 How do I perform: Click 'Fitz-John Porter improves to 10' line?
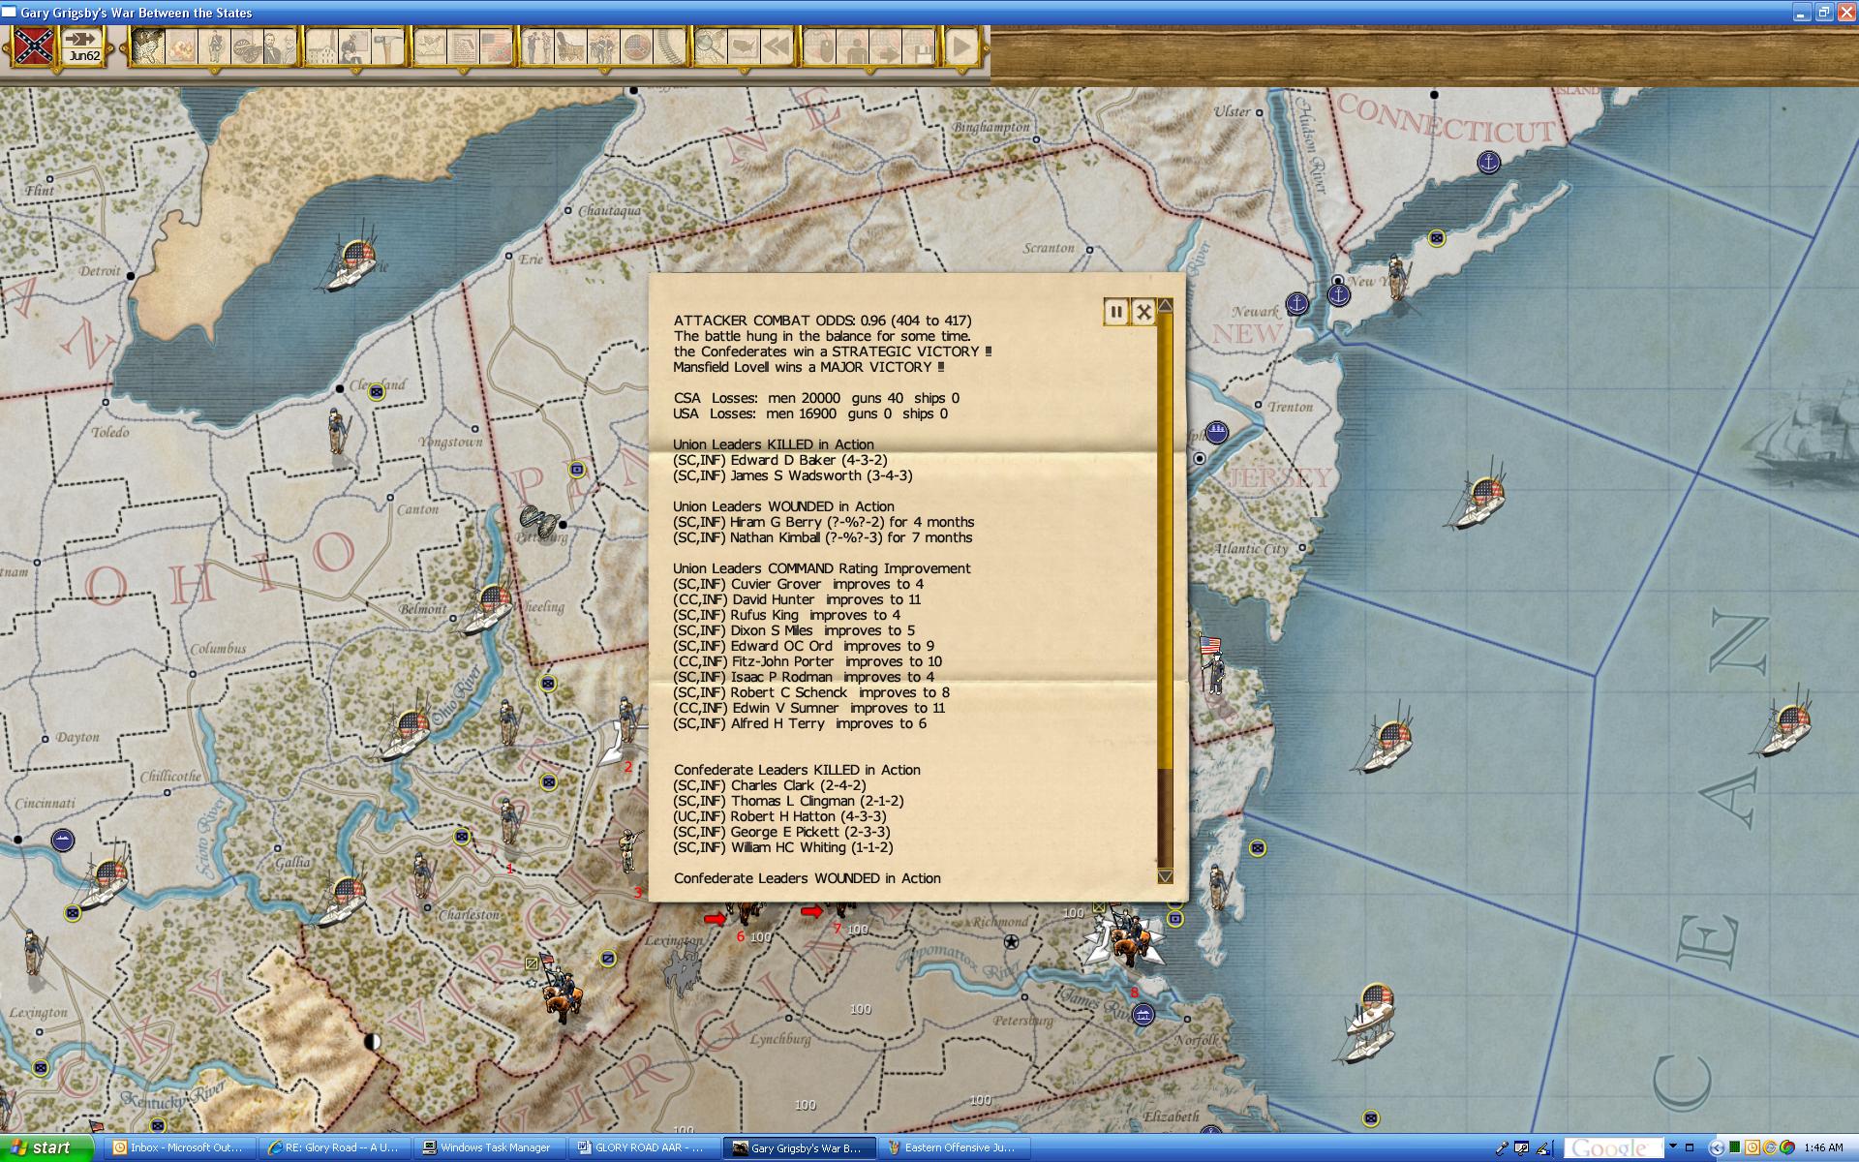click(808, 661)
